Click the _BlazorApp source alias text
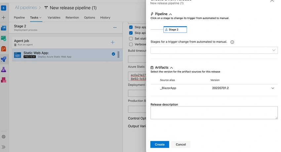The image size is (281, 152). (168, 88)
